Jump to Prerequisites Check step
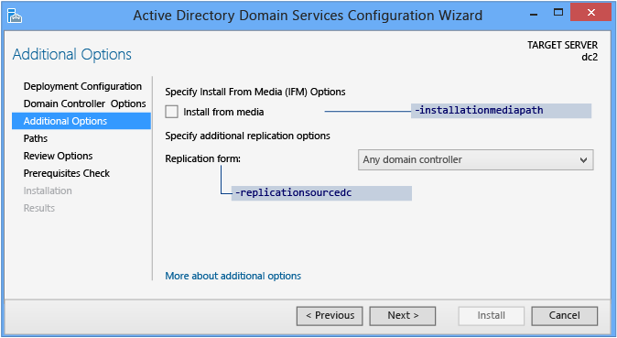The image size is (617, 338). [x=67, y=173]
